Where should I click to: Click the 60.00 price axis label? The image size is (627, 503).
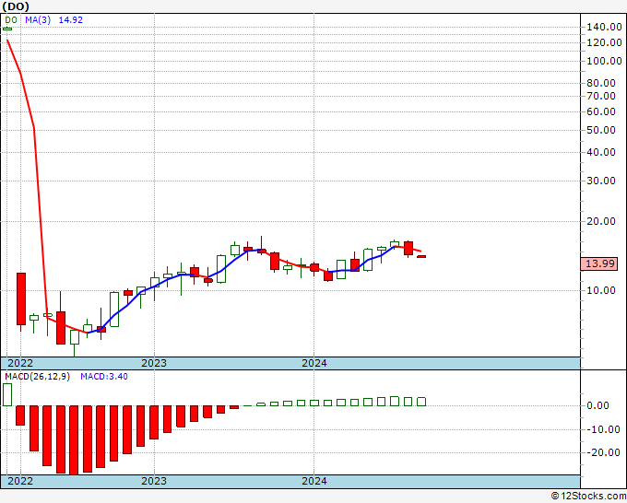(601, 111)
